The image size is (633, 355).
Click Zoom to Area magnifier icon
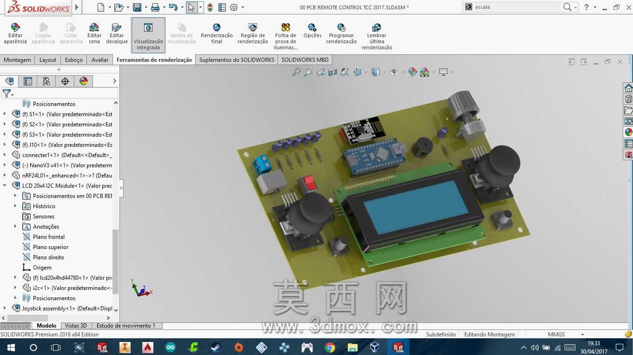[308, 72]
